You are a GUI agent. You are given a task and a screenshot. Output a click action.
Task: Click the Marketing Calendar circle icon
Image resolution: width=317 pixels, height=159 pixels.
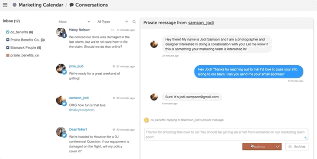(x=14, y=5)
